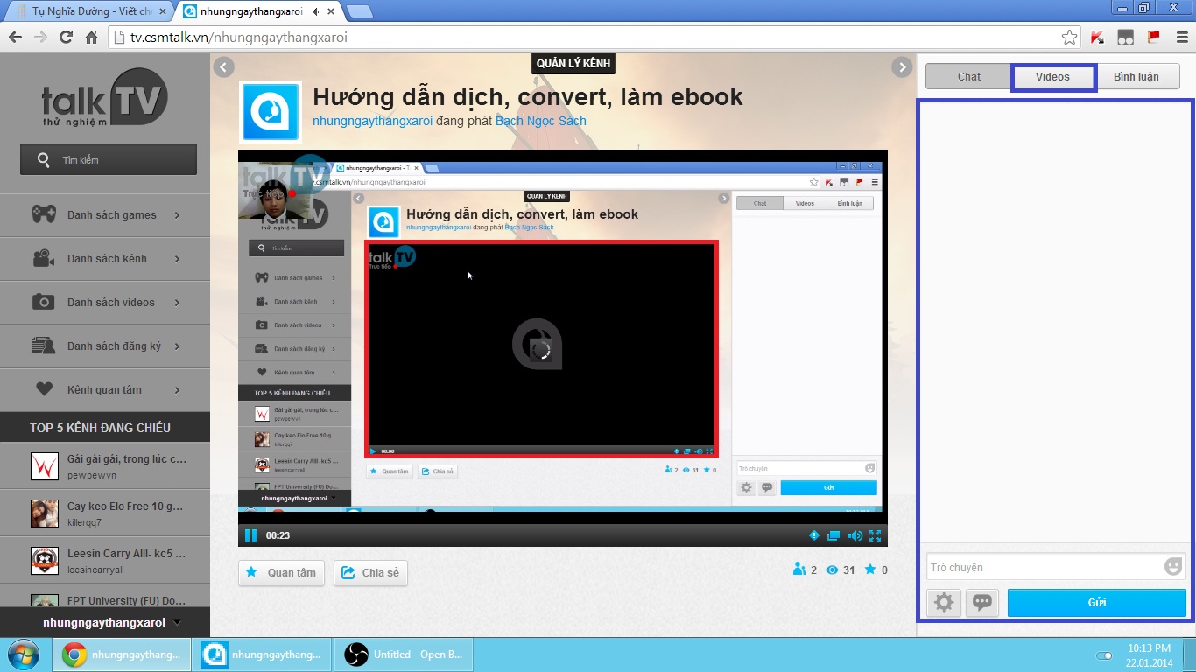Click the channel avatar next to title
The width and height of the screenshot is (1196, 672).
[x=271, y=112]
